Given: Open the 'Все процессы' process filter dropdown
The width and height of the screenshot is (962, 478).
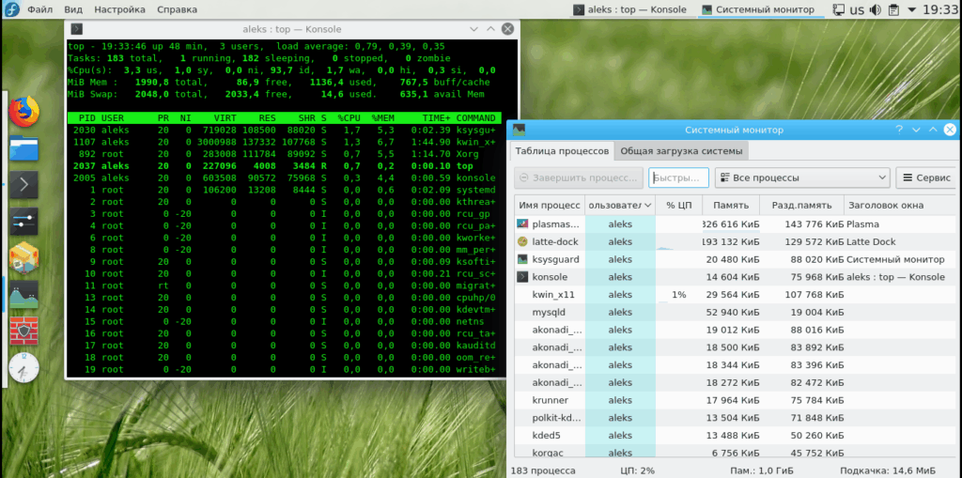Looking at the screenshot, I should [x=801, y=177].
